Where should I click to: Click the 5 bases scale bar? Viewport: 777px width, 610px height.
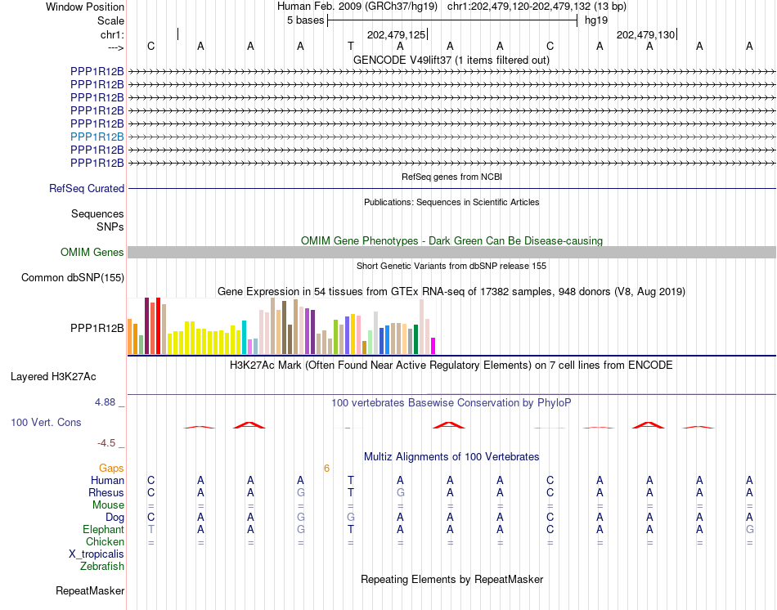click(452, 20)
